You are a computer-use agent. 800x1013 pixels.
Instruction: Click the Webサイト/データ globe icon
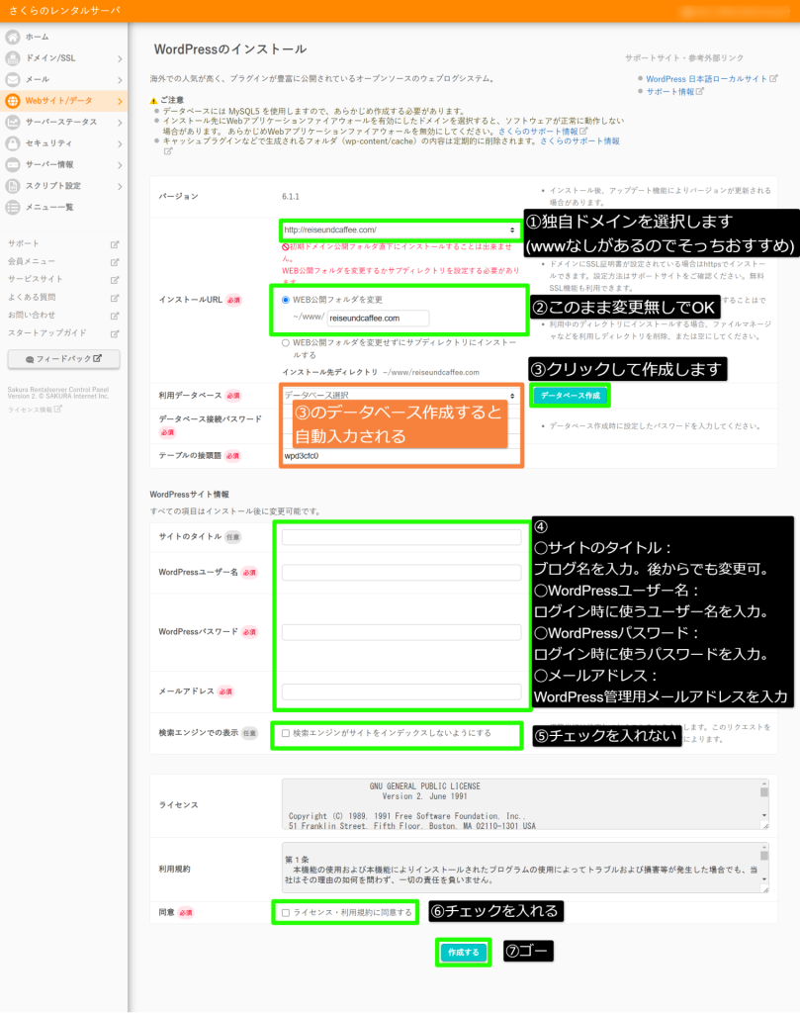(12, 101)
